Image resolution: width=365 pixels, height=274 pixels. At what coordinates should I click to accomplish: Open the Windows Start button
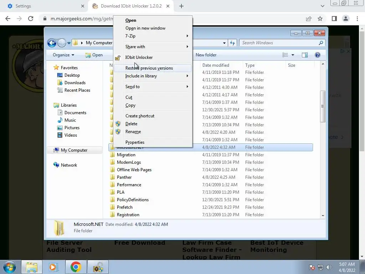click(9, 267)
